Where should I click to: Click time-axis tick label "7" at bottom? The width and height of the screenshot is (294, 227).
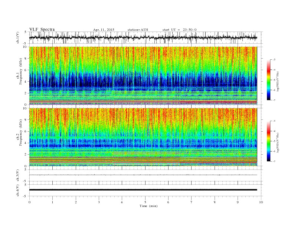(x=192, y=202)
